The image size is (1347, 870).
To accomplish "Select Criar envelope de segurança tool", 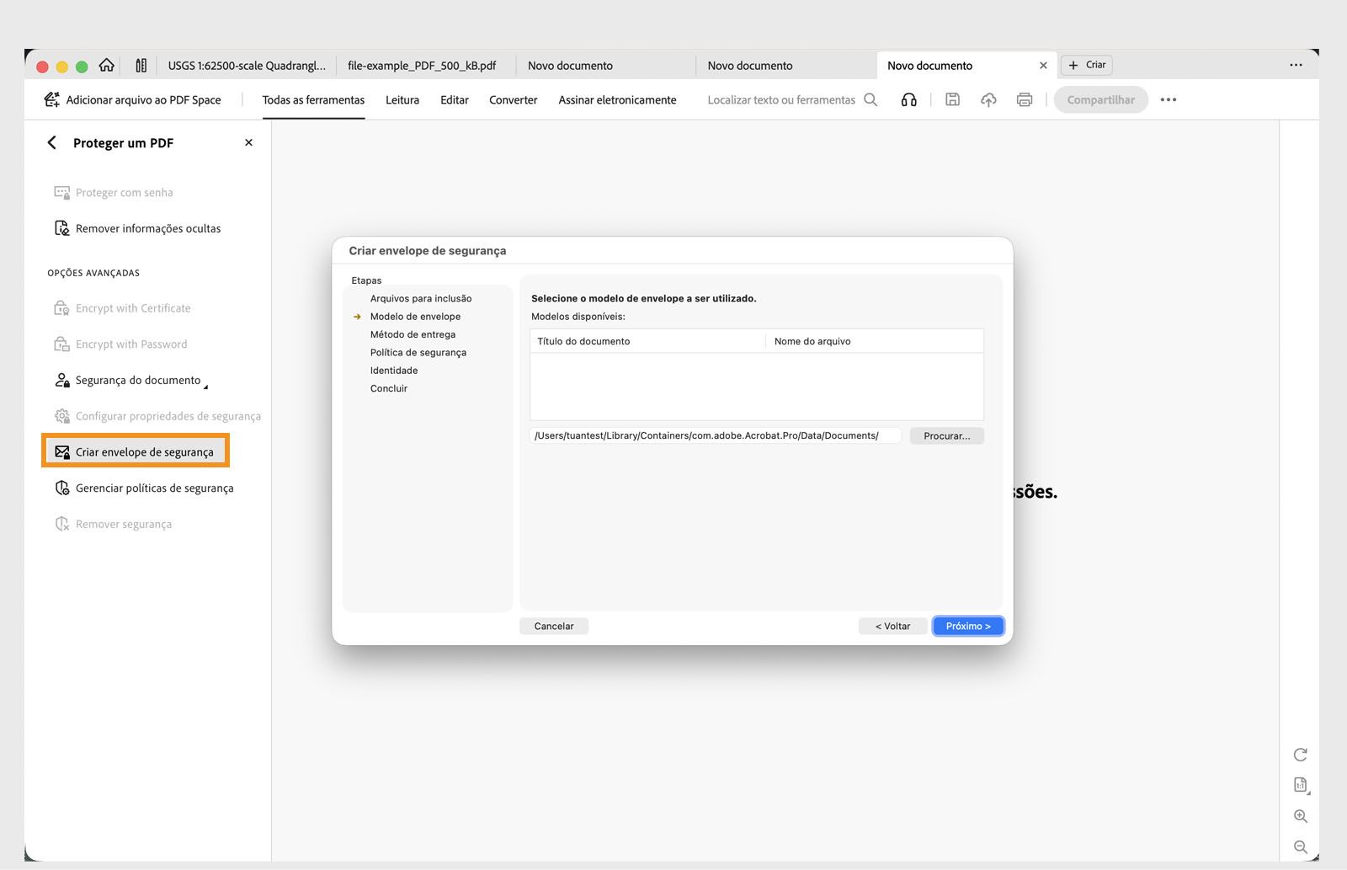I will [x=135, y=451].
